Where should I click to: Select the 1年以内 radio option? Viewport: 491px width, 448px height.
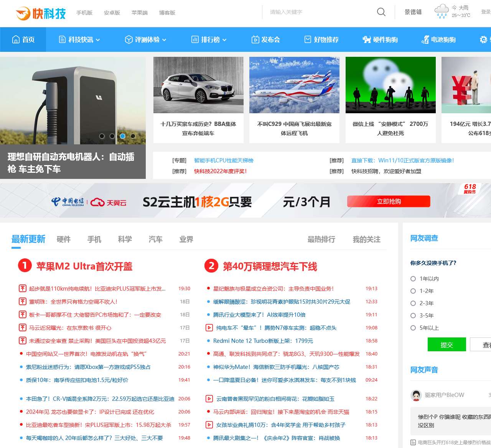(413, 279)
